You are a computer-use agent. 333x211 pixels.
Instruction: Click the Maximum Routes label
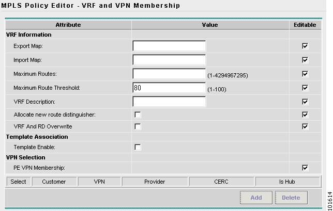pyautogui.click(x=35, y=74)
